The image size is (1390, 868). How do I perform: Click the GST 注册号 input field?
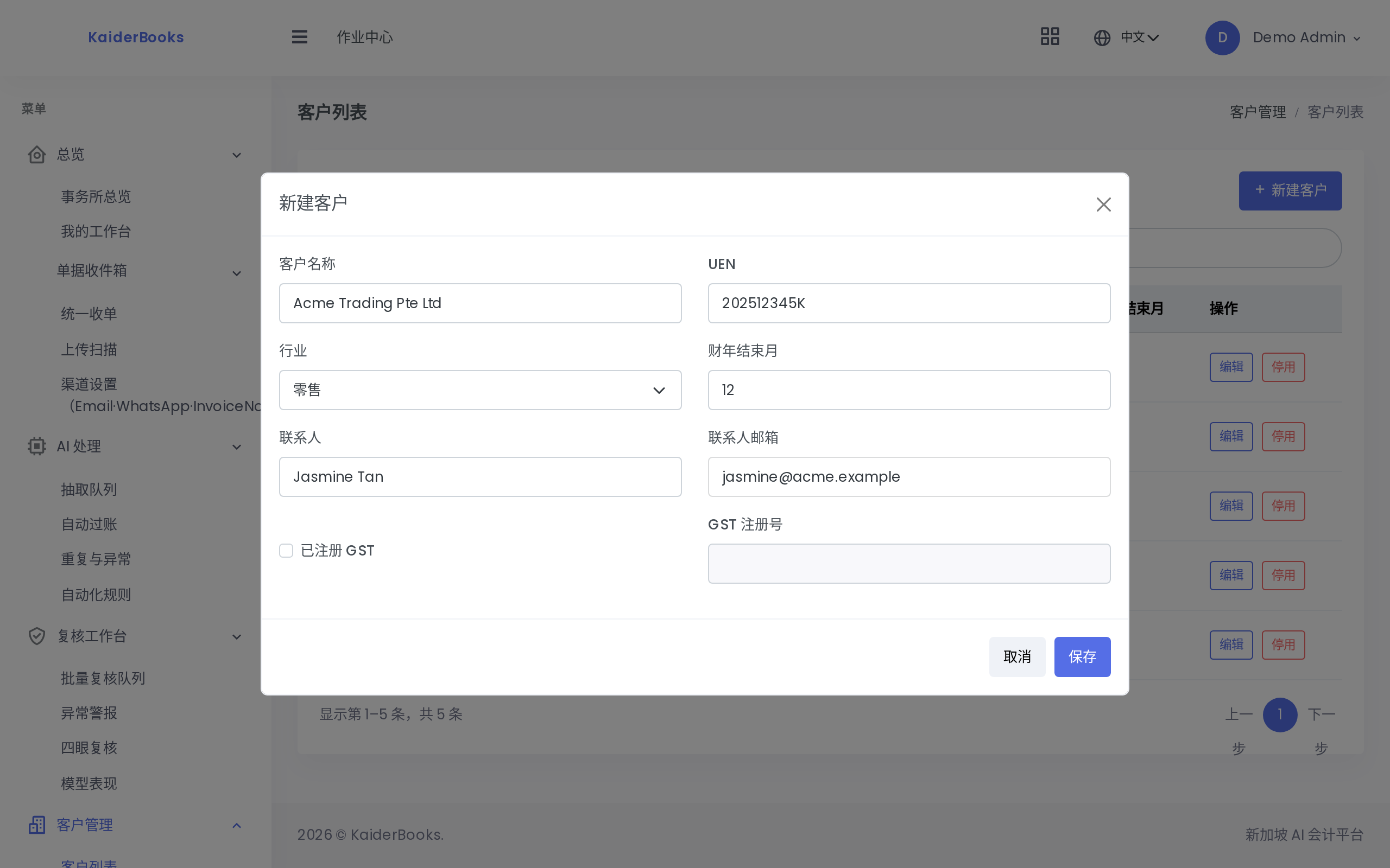(x=909, y=563)
